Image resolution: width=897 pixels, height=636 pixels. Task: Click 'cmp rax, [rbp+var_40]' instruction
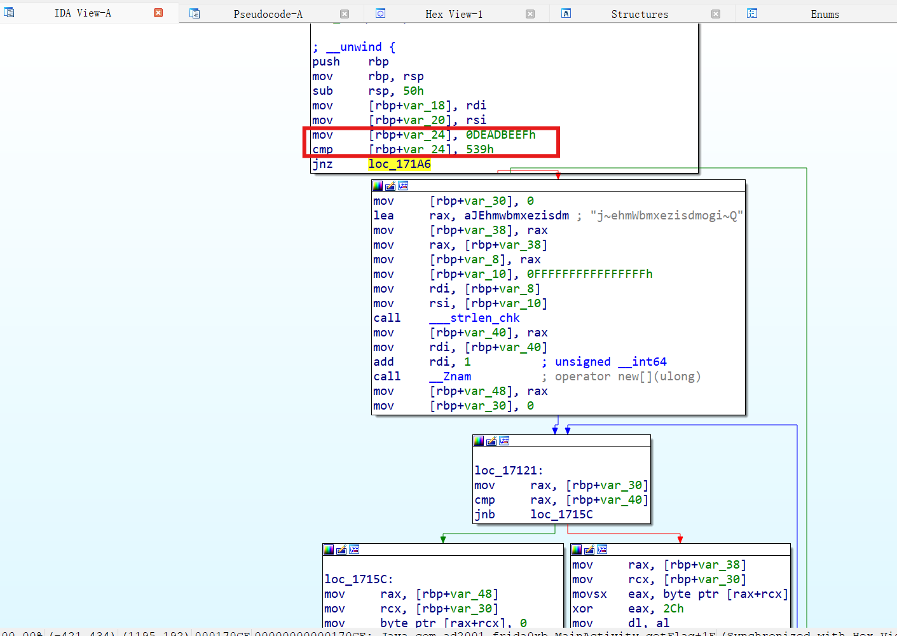561,500
